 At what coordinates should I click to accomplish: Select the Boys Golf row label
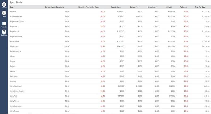[14, 27]
